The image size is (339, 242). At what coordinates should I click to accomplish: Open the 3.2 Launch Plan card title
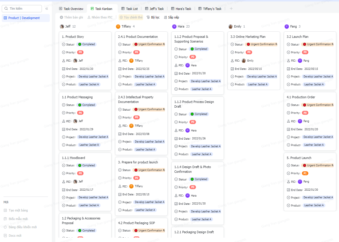click(297, 37)
